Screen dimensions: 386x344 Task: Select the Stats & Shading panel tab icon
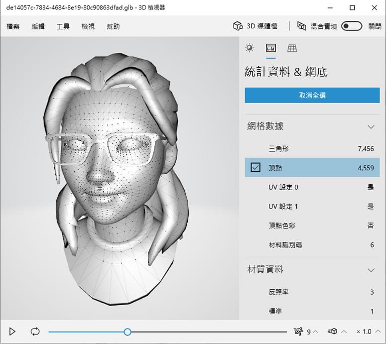pyautogui.click(x=271, y=48)
